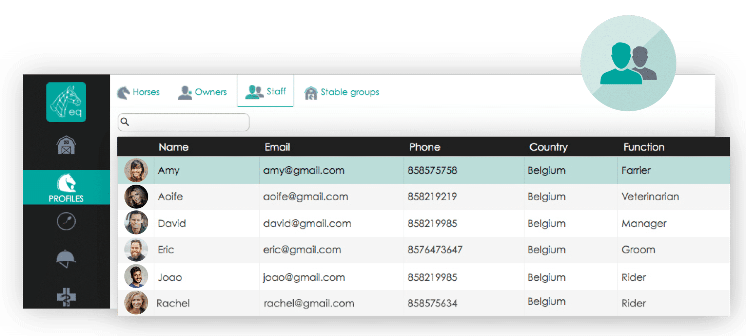Open the Stable groups tab
The width and height of the screenshot is (746, 336).
(341, 92)
